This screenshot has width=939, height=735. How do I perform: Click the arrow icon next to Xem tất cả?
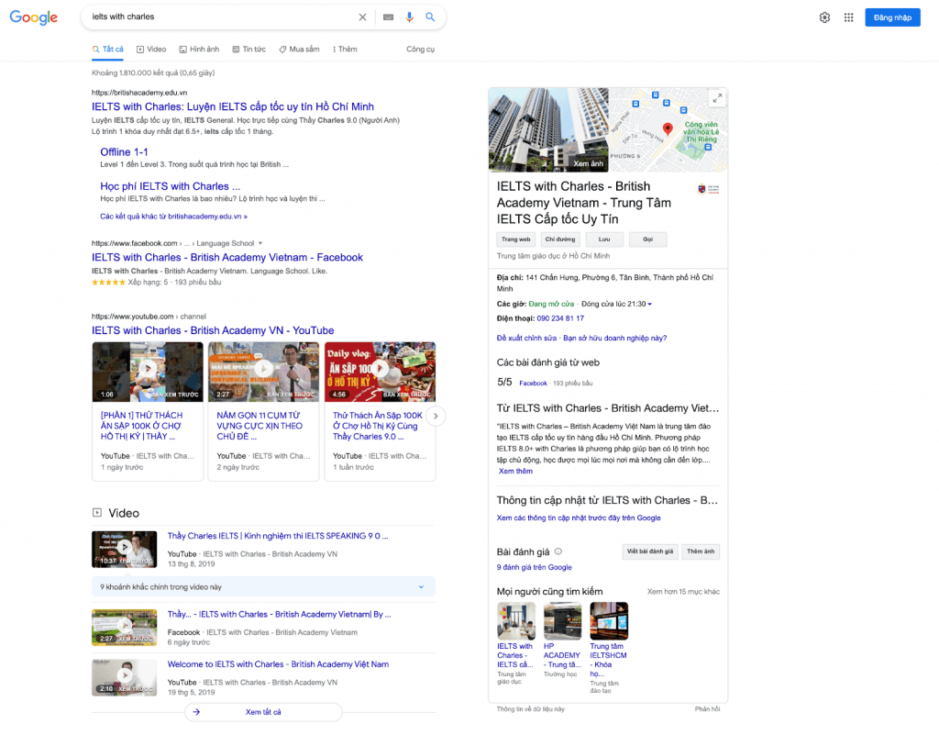196,712
